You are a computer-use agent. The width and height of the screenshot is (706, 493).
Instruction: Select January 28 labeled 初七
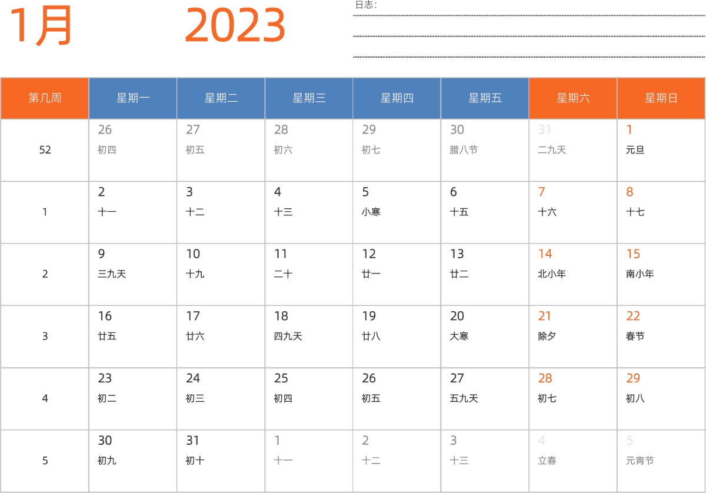pyautogui.click(x=573, y=399)
